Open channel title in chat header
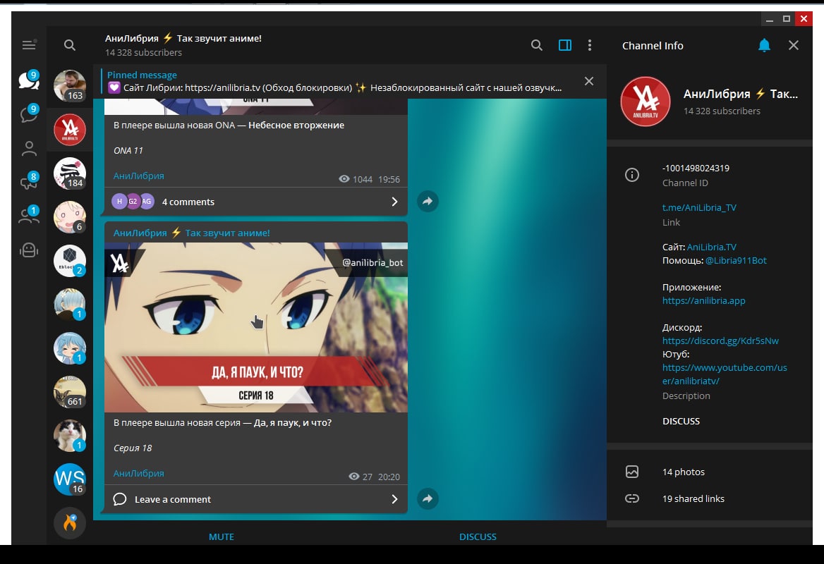824x564 pixels. click(x=183, y=38)
